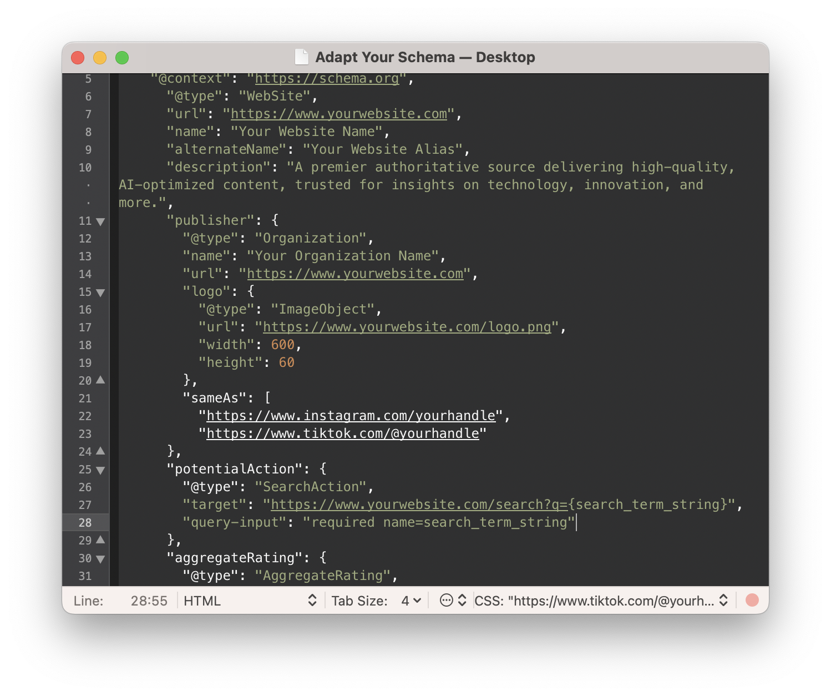Click the TikTok URL on line 23
This screenshot has height=696, width=831.
click(x=342, y=433)
